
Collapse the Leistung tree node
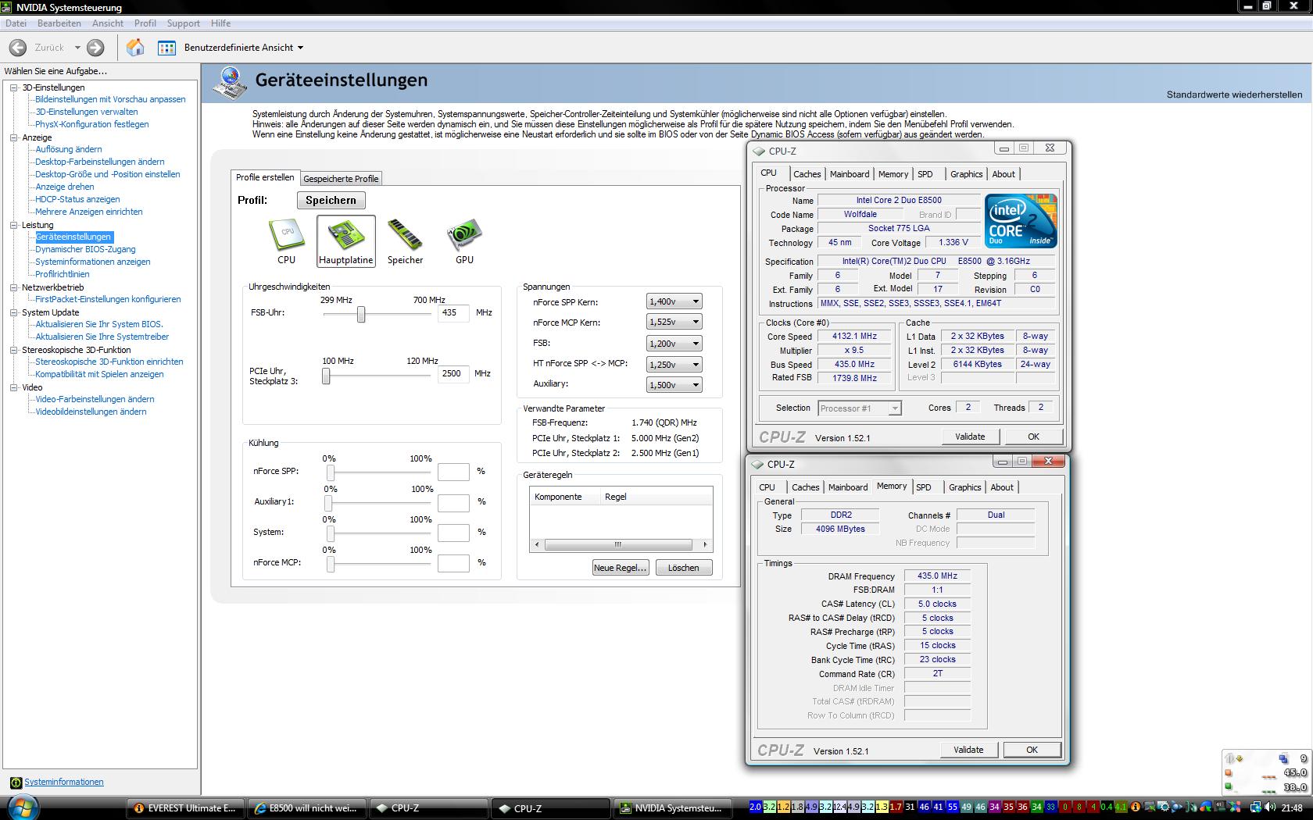pos(14,225)
